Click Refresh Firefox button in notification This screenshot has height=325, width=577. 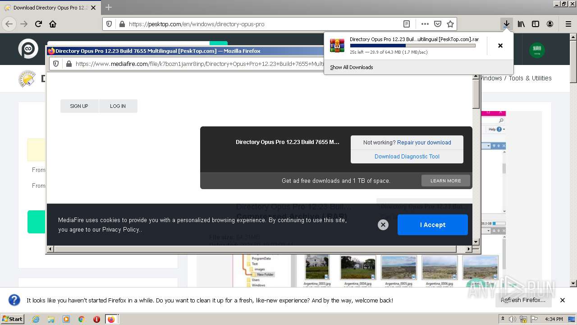coord(523,300)
